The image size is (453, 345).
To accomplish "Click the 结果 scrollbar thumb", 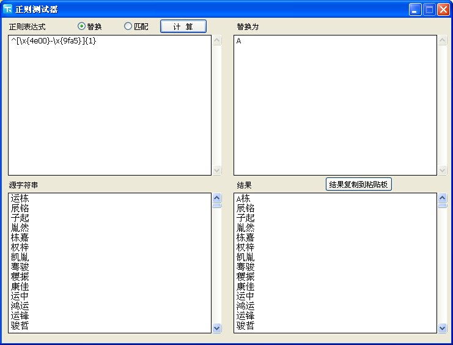I will coord(443,206).
